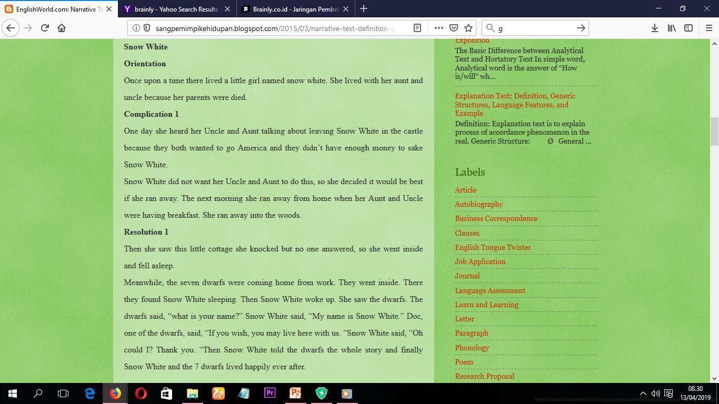Open the Language Assessment label
This screenshot has width=719, height=404.
(490, 290)
